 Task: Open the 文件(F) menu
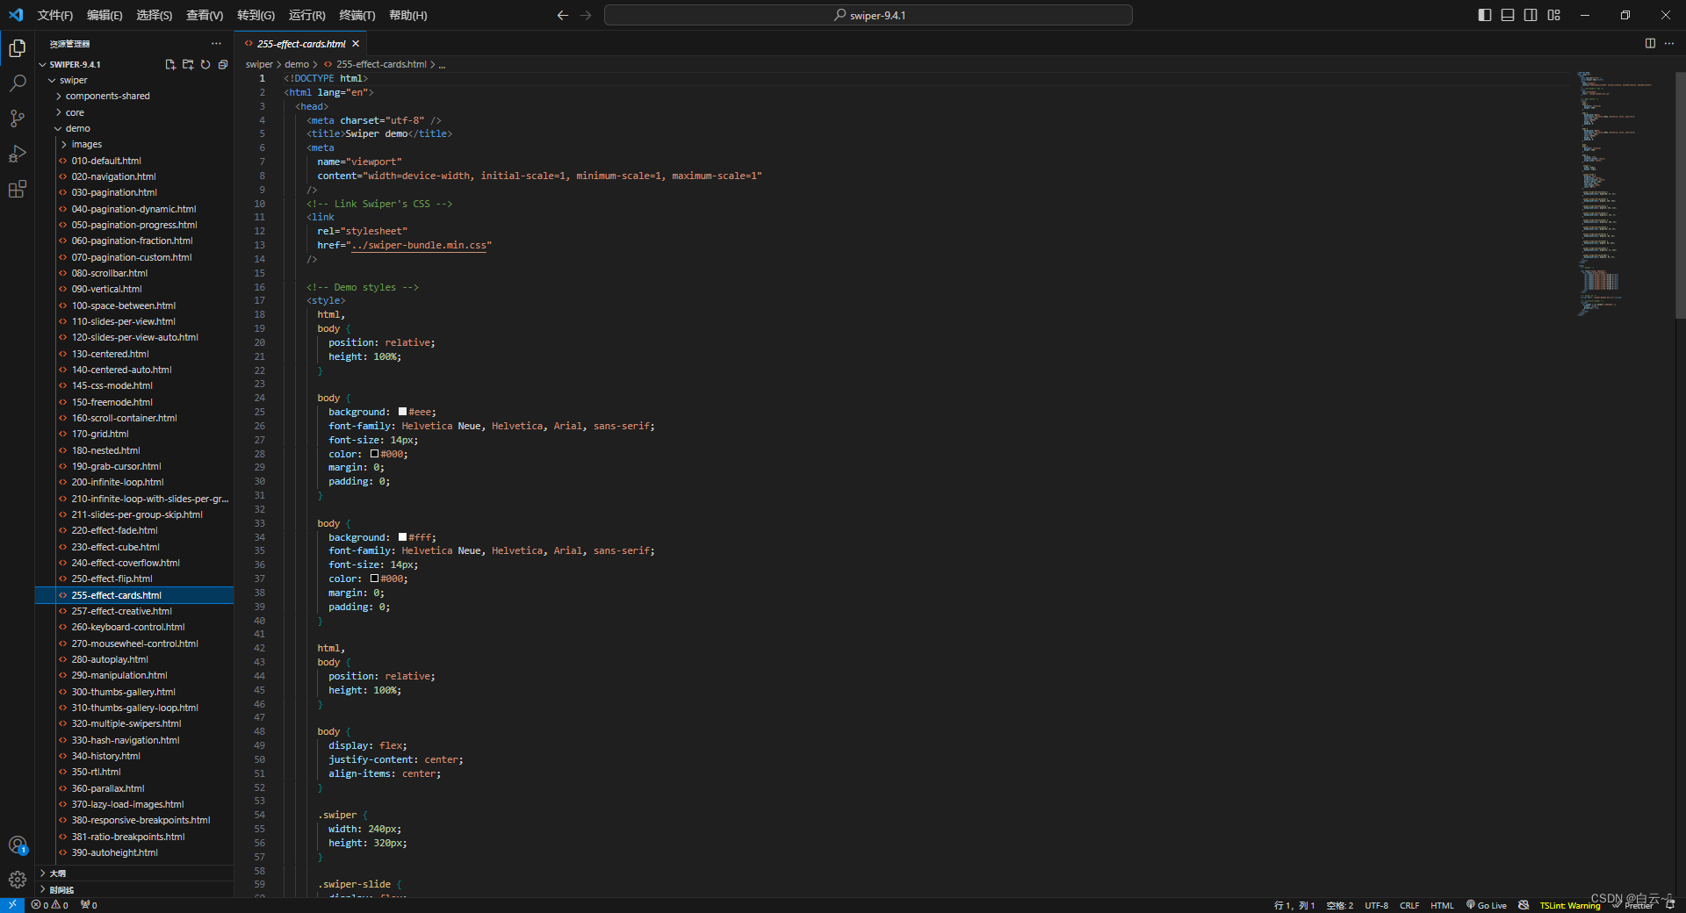point(55,15)
